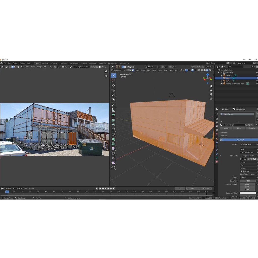Viewport: 258px width, 258px height.
Task: Click the 3D viewport zoom magnifier icon
Action: 211,86
